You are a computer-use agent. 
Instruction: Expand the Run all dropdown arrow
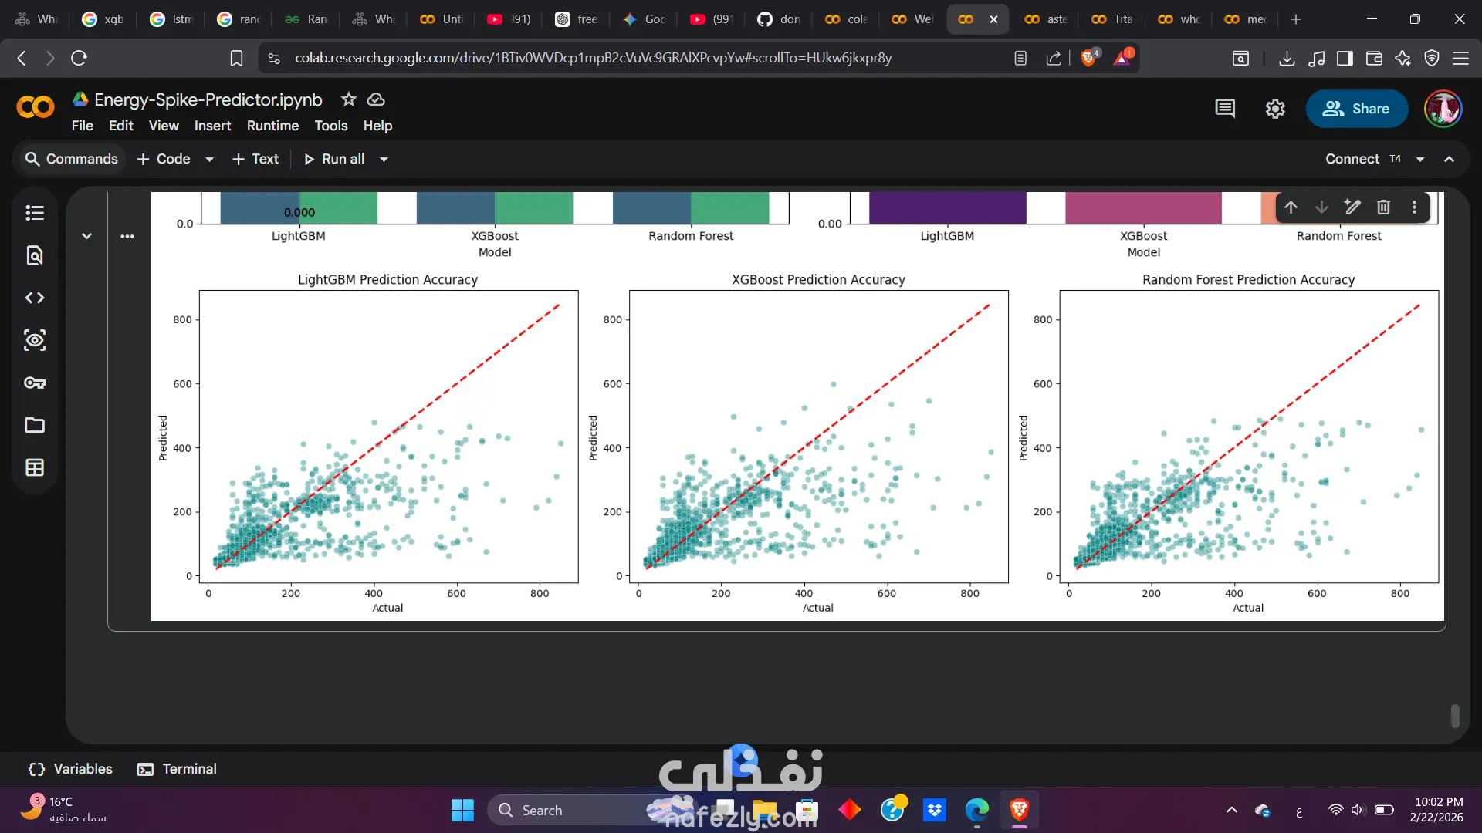point(384,159)
